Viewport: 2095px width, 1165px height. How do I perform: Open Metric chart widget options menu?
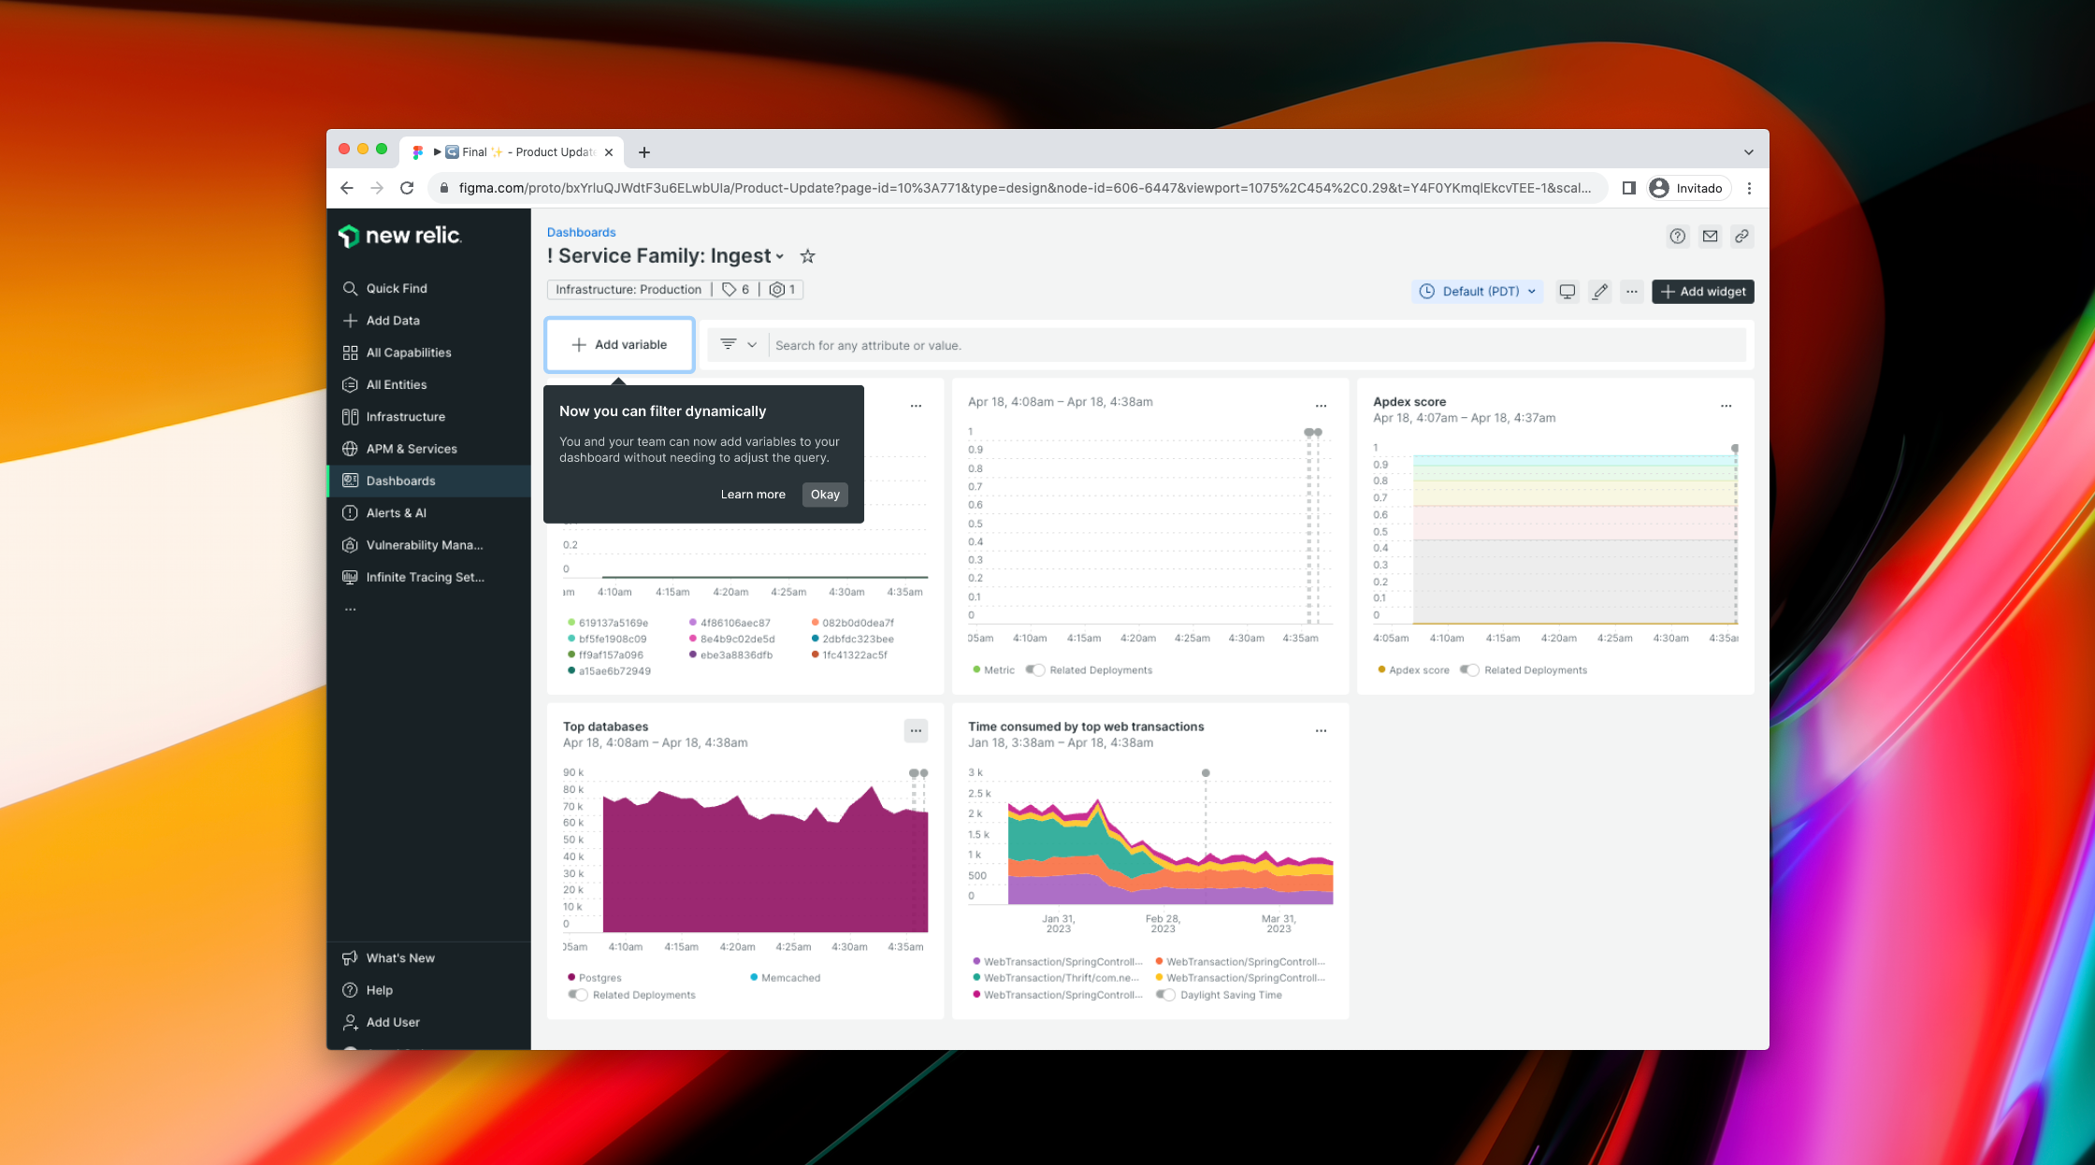coord(1321,406)
